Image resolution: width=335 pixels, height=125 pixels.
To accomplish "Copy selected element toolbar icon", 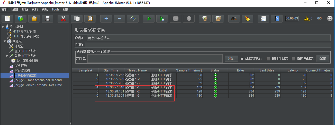I will pos(77,18).
